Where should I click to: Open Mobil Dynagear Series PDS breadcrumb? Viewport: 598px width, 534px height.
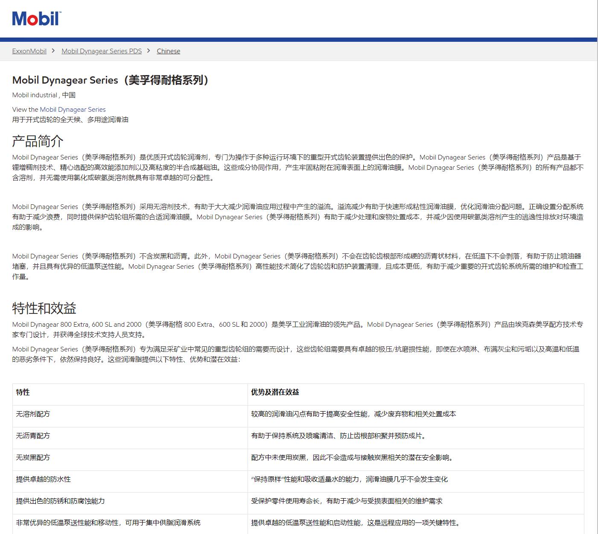[x=102, y=51]
